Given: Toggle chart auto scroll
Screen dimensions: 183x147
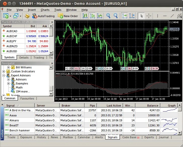Looking at the screenshot, I should [125, 16].
